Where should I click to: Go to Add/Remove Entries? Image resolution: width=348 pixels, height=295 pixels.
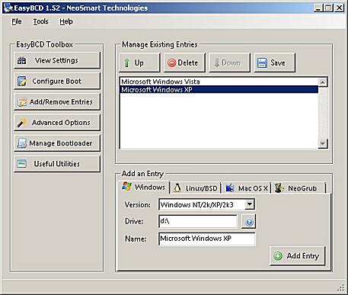coord(57,102)
